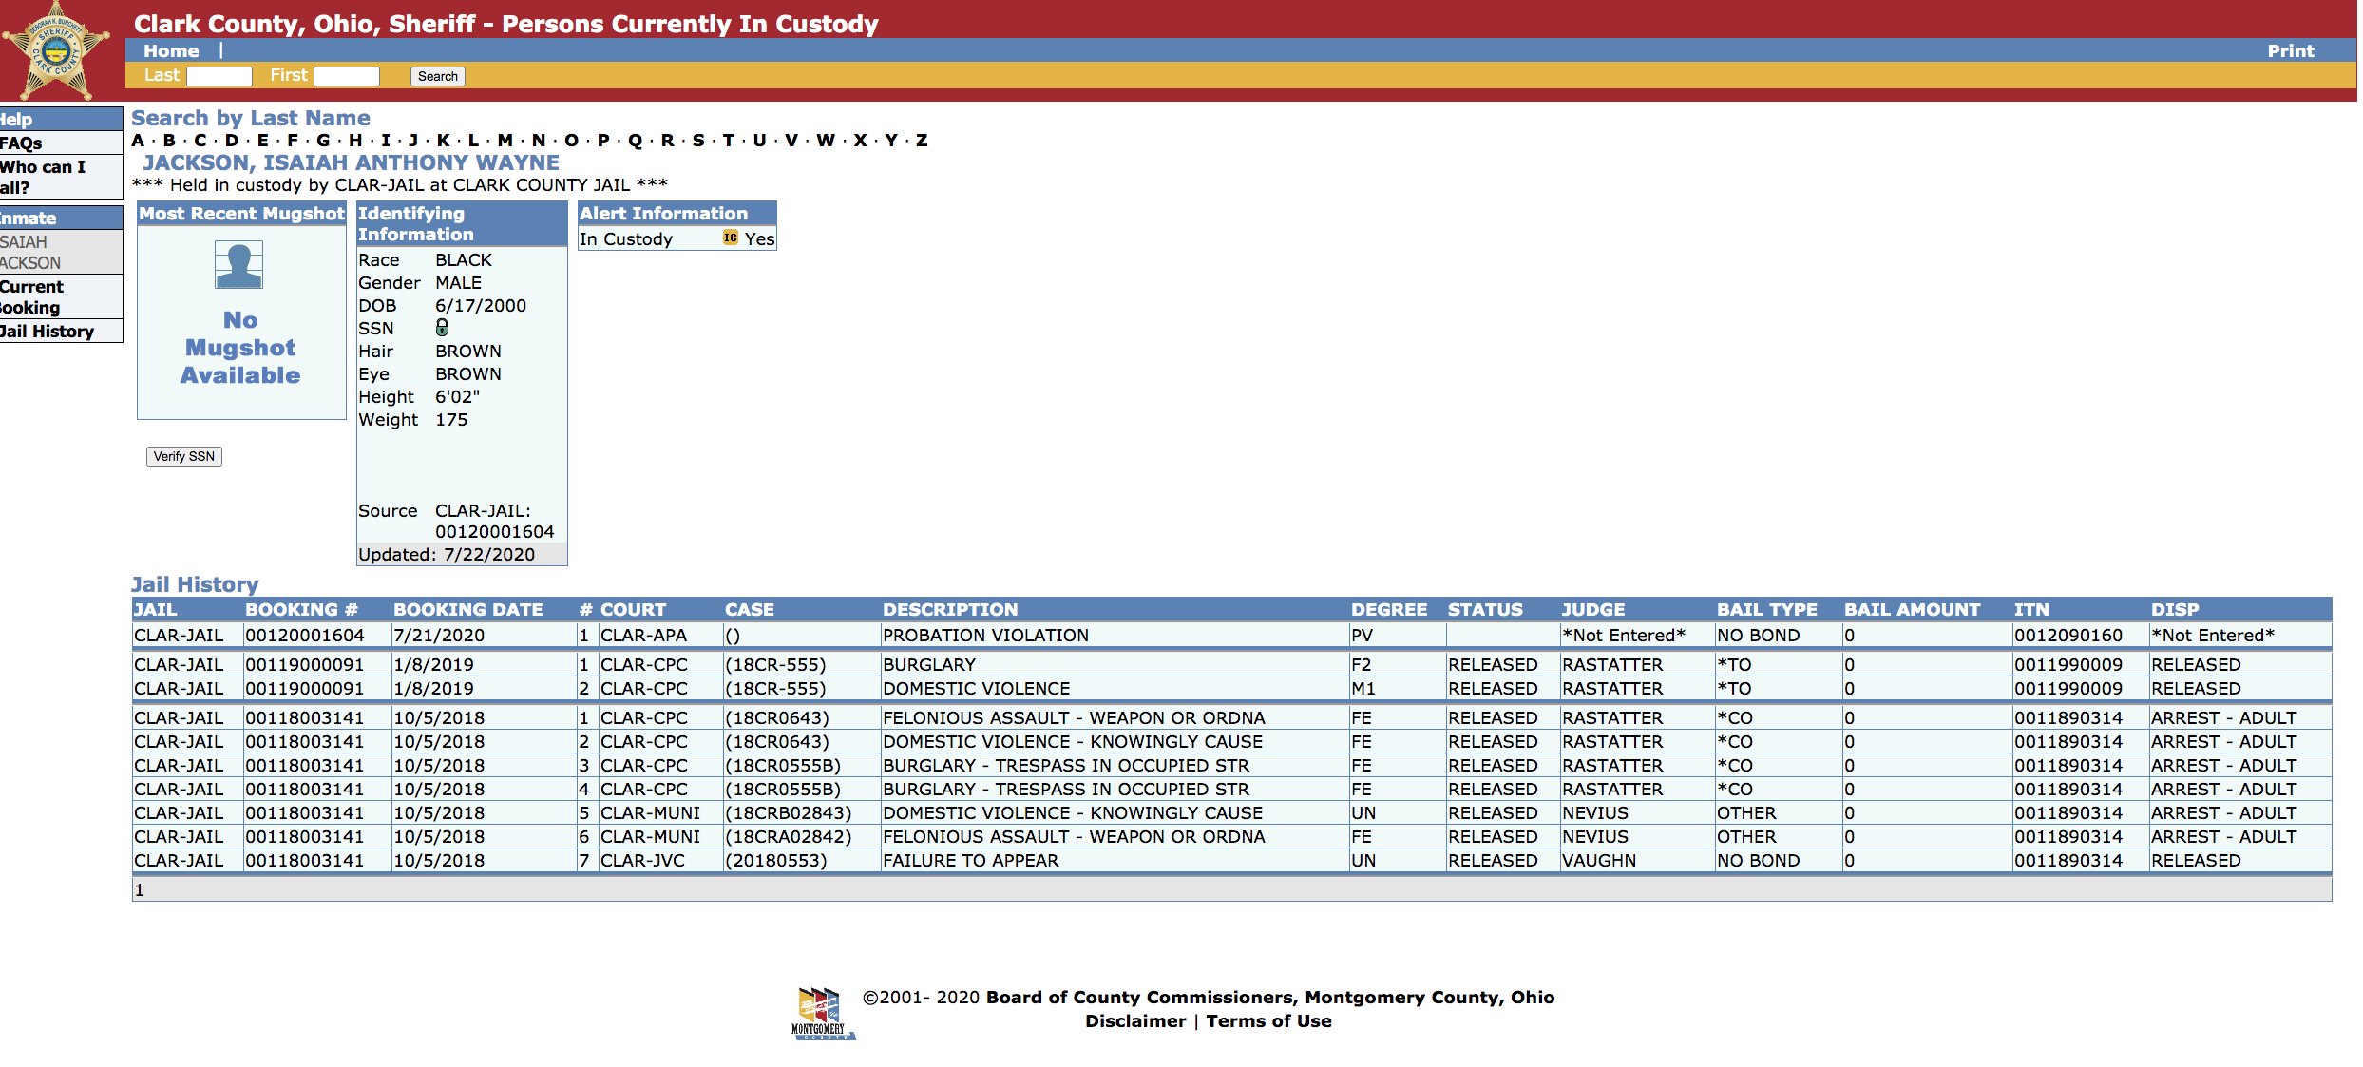The width and height of the screenshot is (2363, 1067).
Task: Click the Verify SSN button
Action: coord(184,456)
